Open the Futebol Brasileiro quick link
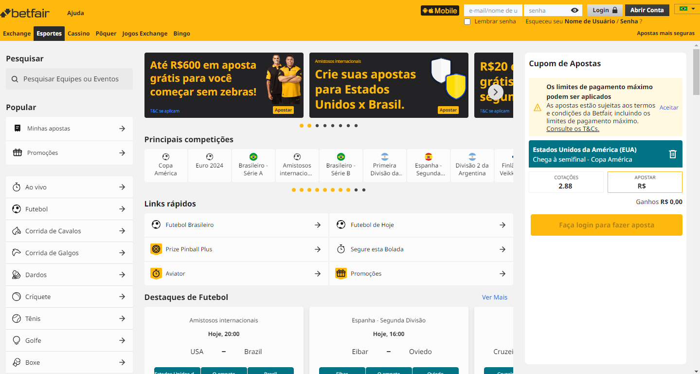The width and height of the screenshot is (700, 374). (x=236, y=225)
